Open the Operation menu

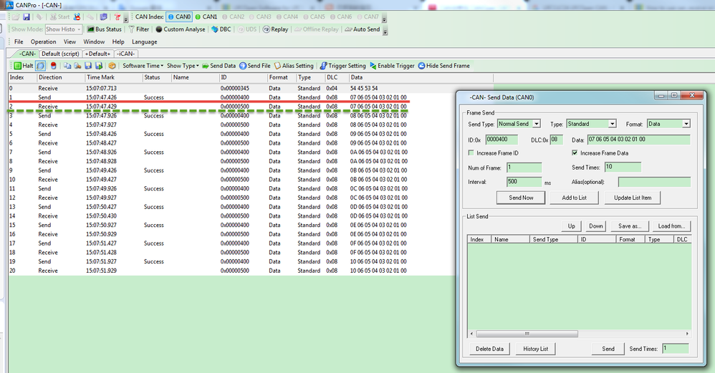tap(43, 42)
